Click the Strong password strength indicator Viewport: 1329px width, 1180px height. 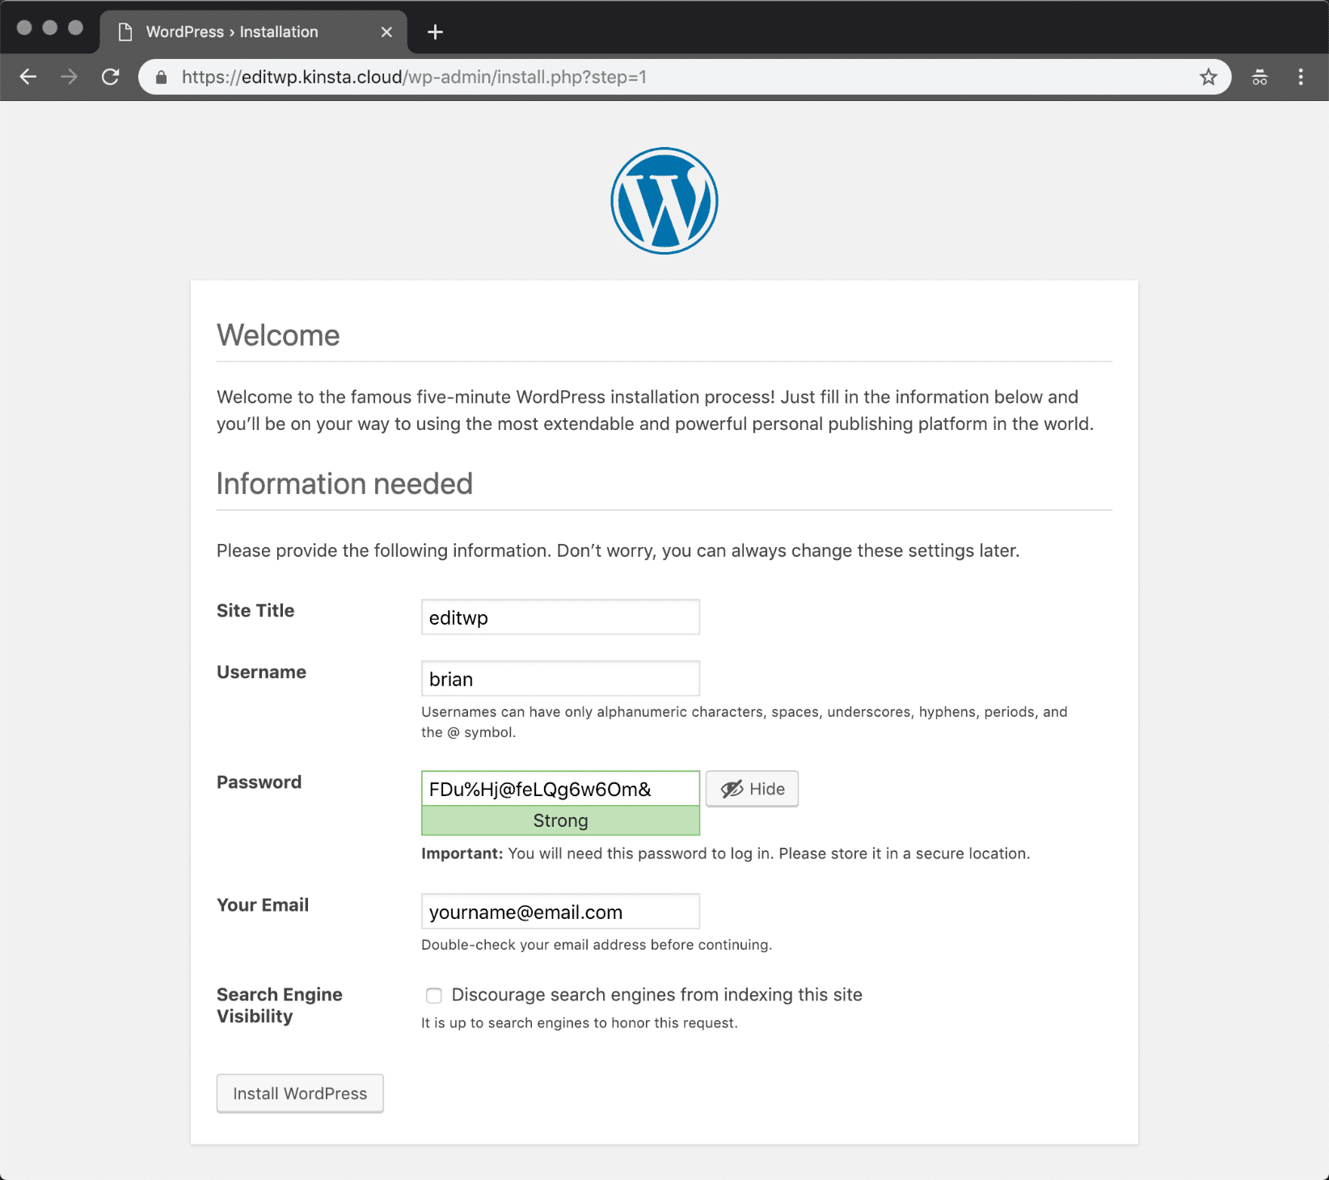point(559,820)
